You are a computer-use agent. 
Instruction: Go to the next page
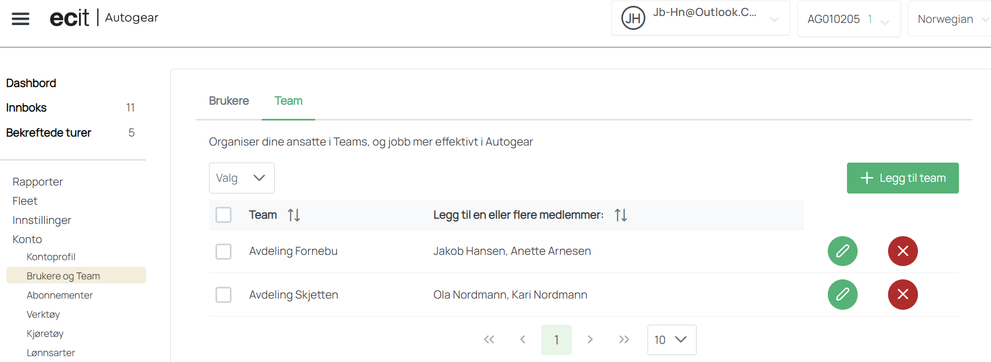590,340
